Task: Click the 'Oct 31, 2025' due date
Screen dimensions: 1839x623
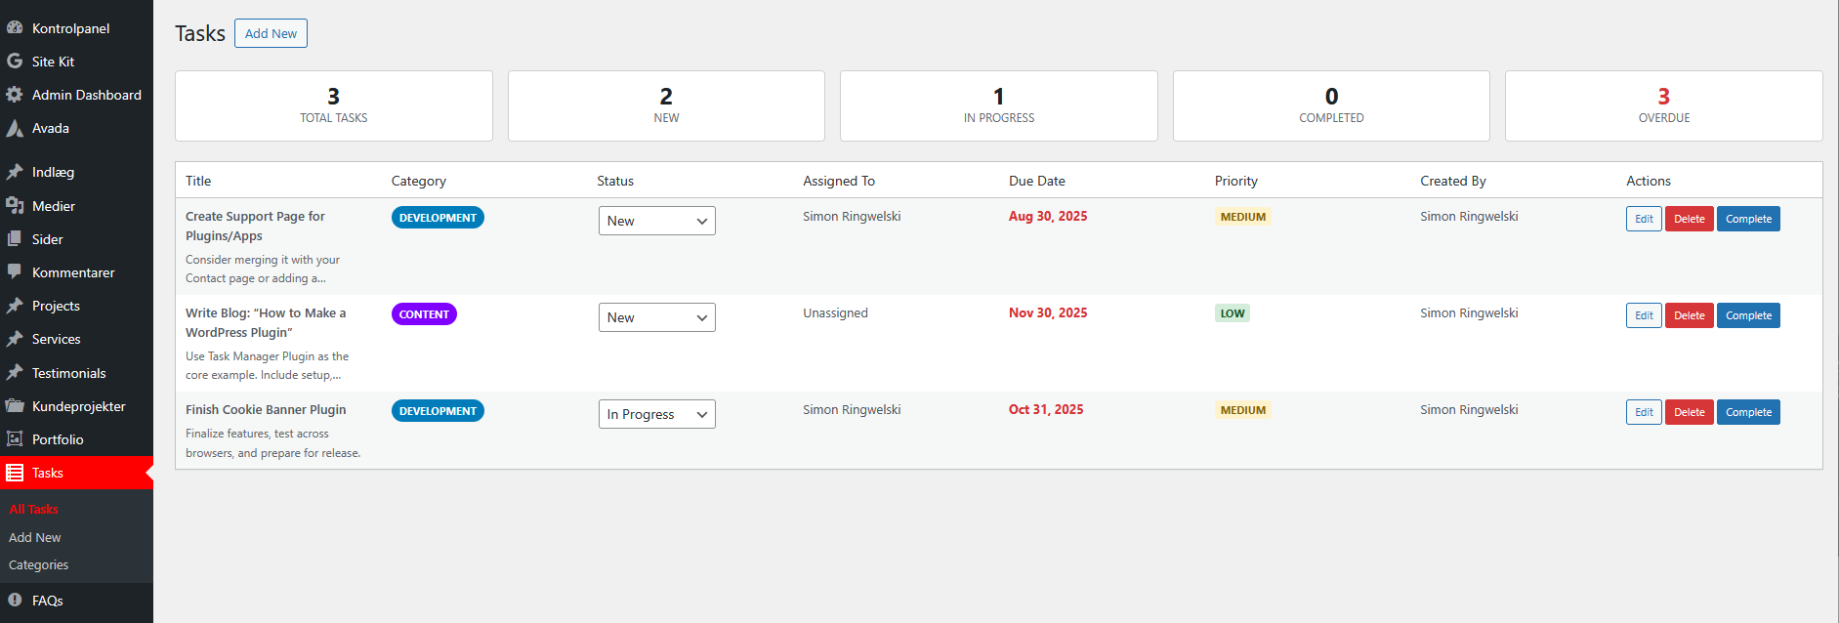Action: pyautogui.click(x=1046, y=409)
